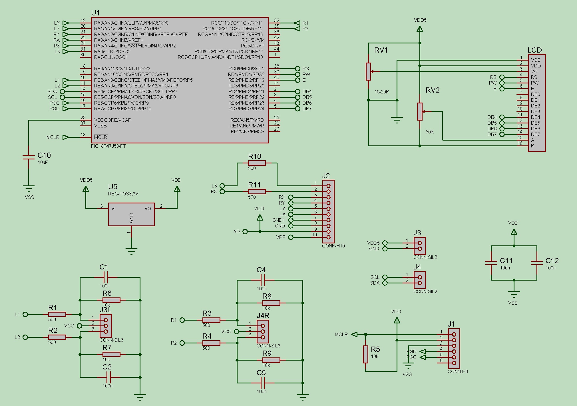The image size is (577, 406).
Task: Click the J2 CONN-H10 connector
Action: point(328,211)
